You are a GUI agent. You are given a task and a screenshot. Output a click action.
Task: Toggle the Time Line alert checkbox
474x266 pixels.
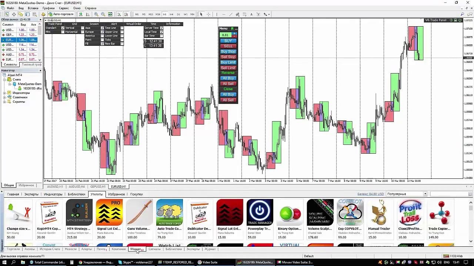pyautogui.click(x=122, y=28)
